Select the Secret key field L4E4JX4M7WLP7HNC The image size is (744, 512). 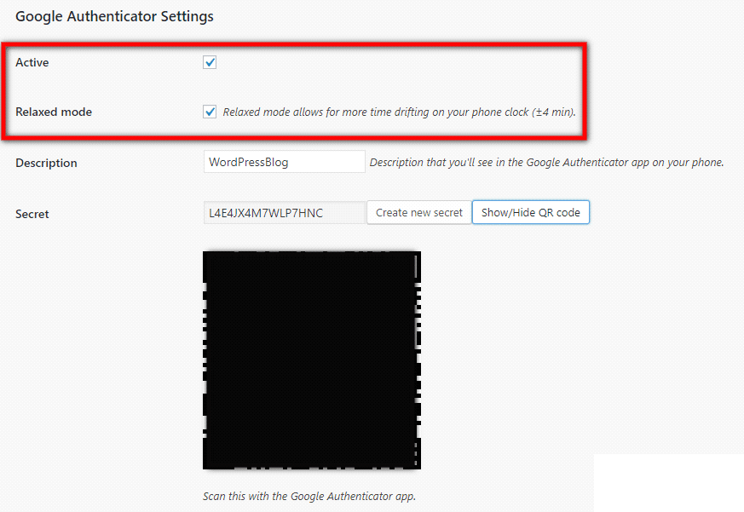click(284, 213)
